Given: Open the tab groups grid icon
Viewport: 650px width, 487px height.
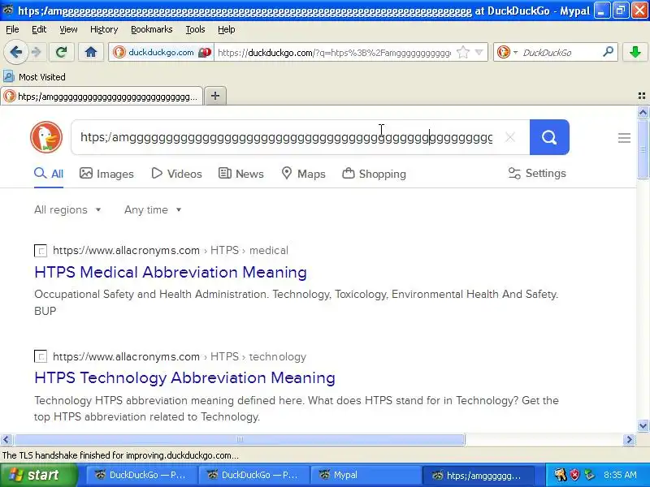Looking at the screenshot, I should (x=642, y=96).
